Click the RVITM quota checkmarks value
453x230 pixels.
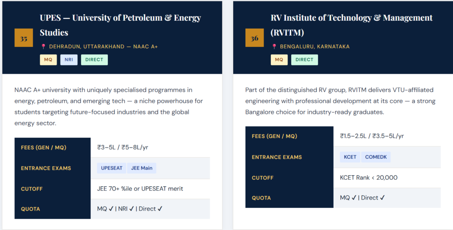[362, 198]
